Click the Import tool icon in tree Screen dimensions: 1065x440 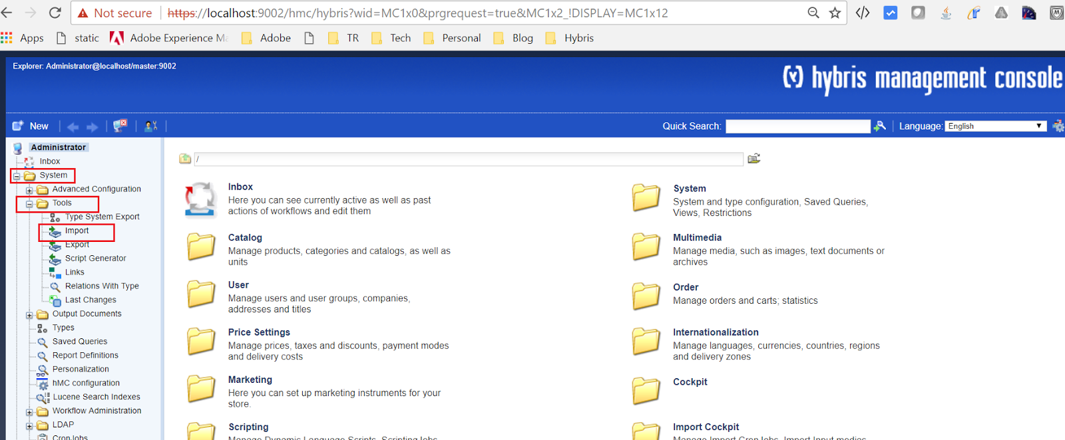click(55, 231)
